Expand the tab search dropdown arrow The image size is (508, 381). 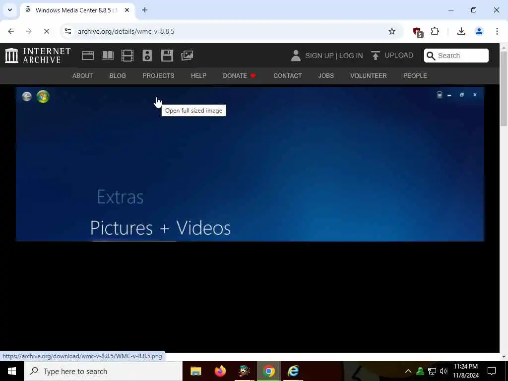(x=10, y=10)
